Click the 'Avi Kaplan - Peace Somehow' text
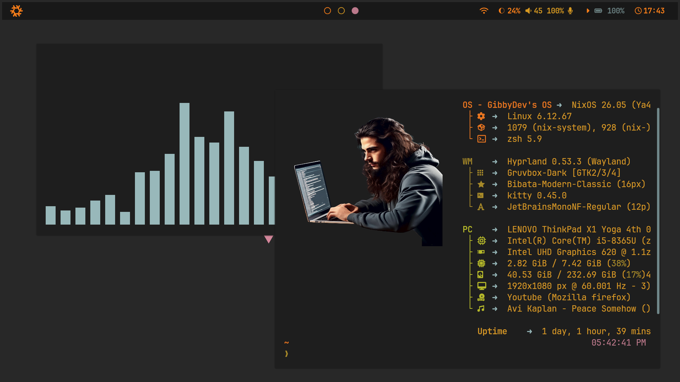Image resolution: width=680 pixels, height=382 pixels. point(572,309)
